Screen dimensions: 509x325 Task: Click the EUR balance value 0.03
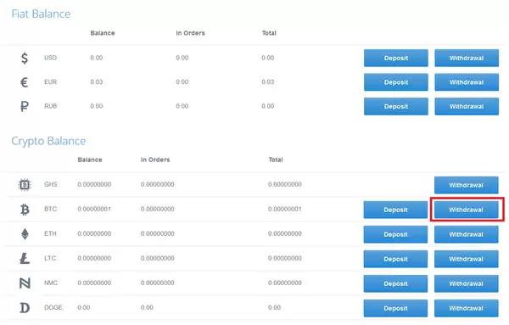pos(97,81)
